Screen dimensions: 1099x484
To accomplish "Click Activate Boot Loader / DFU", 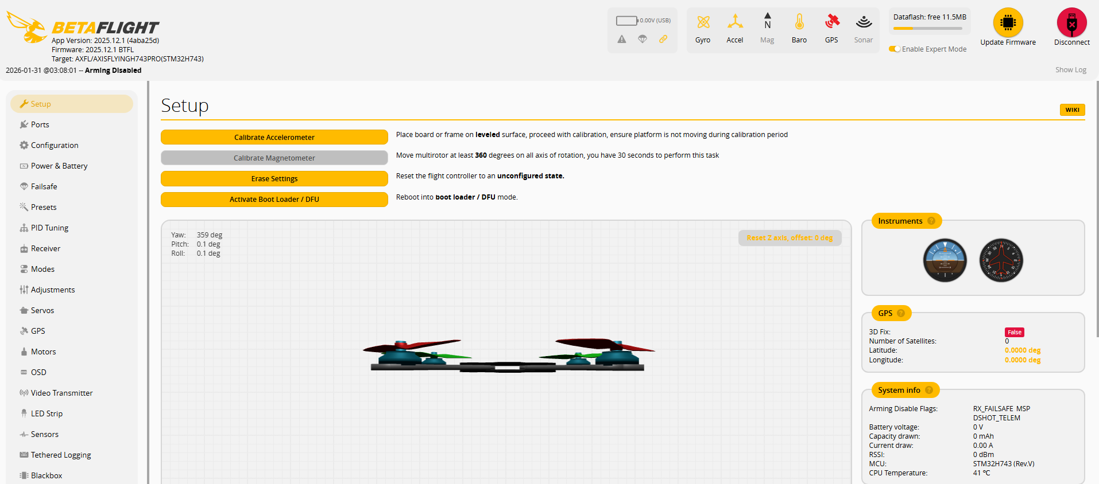I will point(274,200).
